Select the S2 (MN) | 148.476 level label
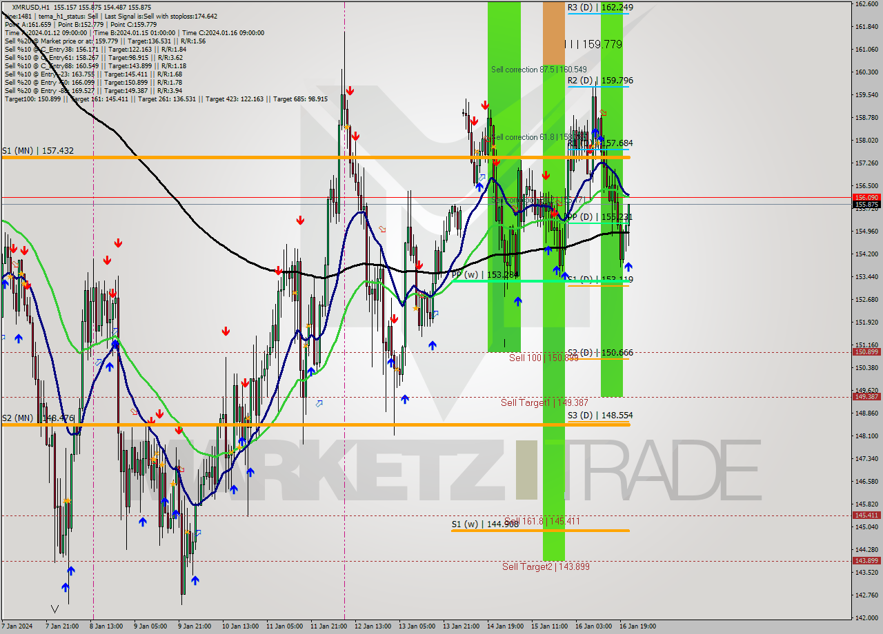The height and width of the screenshot is (634, 883). 38,418
